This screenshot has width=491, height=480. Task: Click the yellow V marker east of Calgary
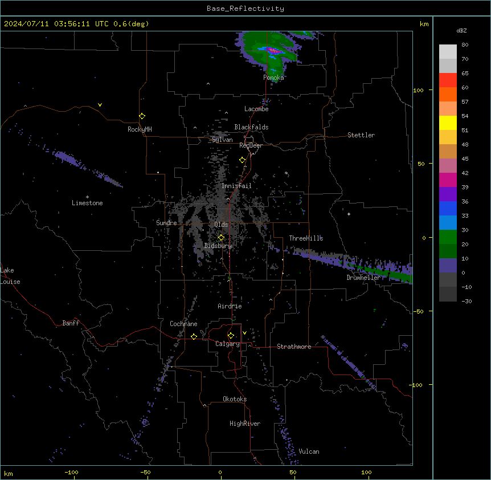pyautogui.click(x=244, y=333)
